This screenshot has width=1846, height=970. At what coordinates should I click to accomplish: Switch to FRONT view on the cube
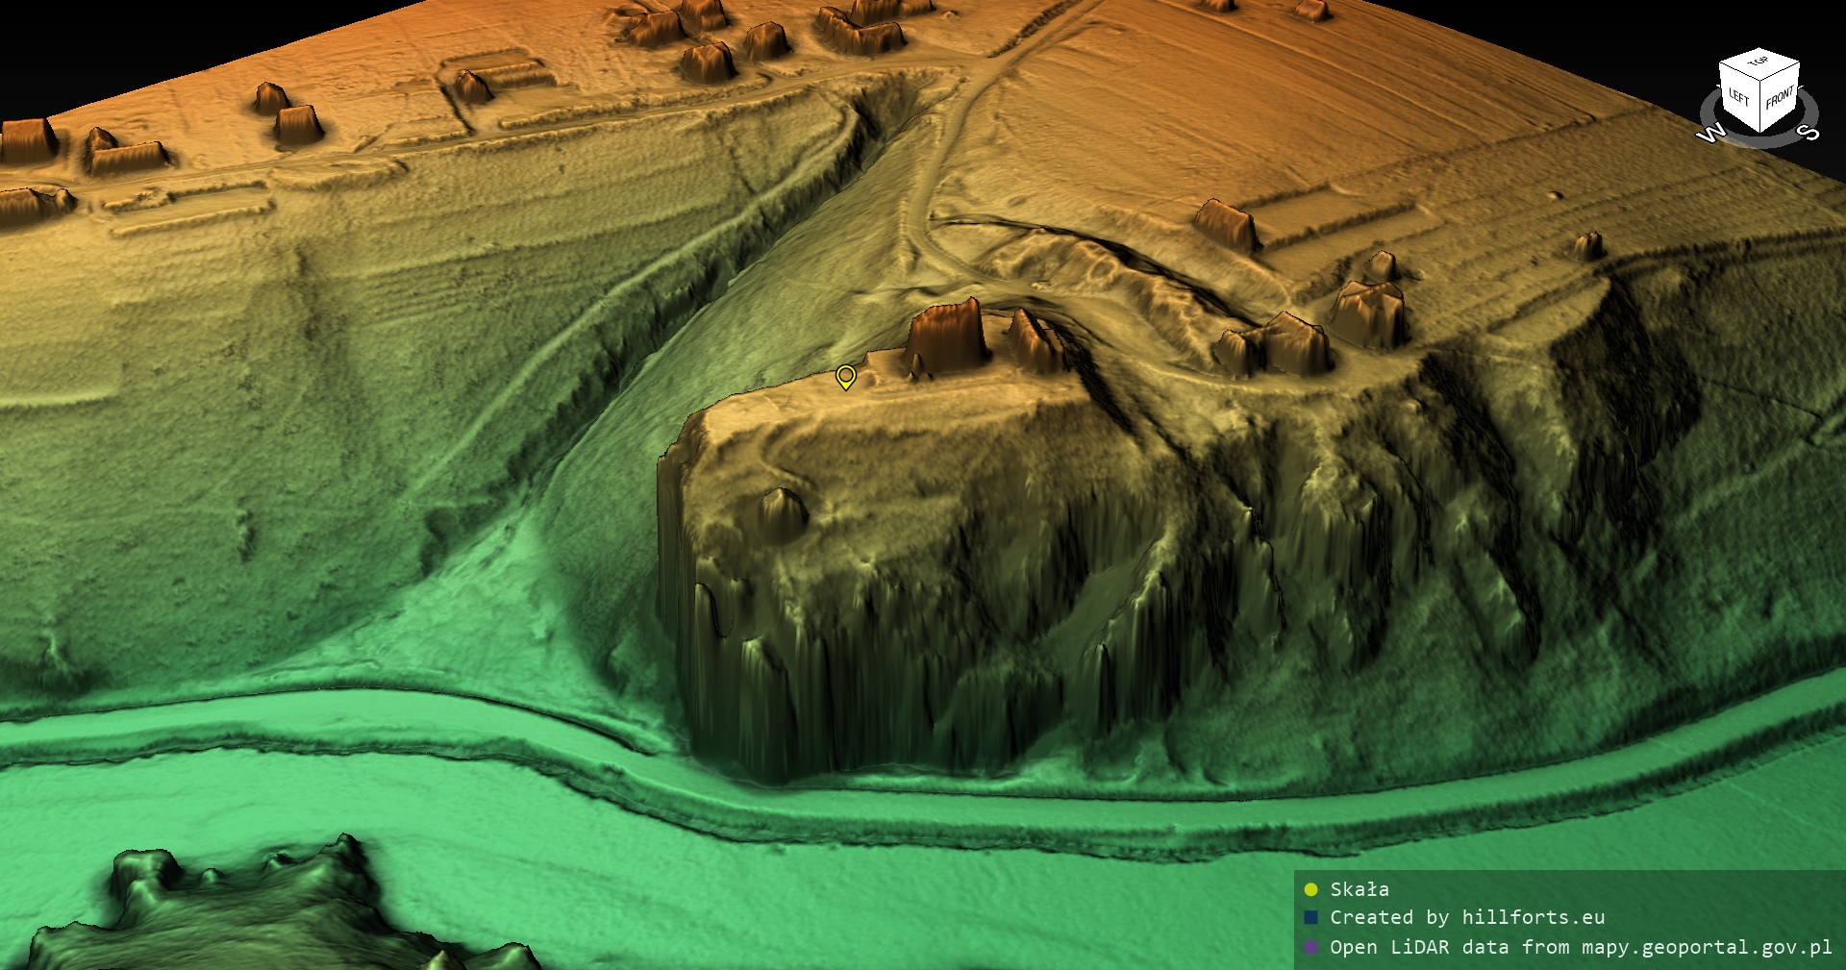point(1780,98)
